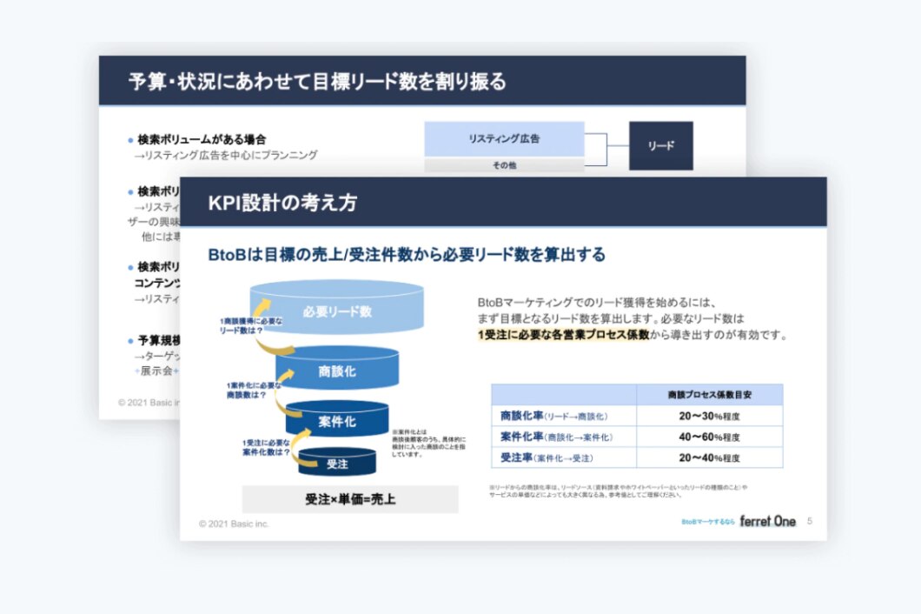Click the 受注×単価=売上 box
Screen dimensions: 921x614
[350, 499]
